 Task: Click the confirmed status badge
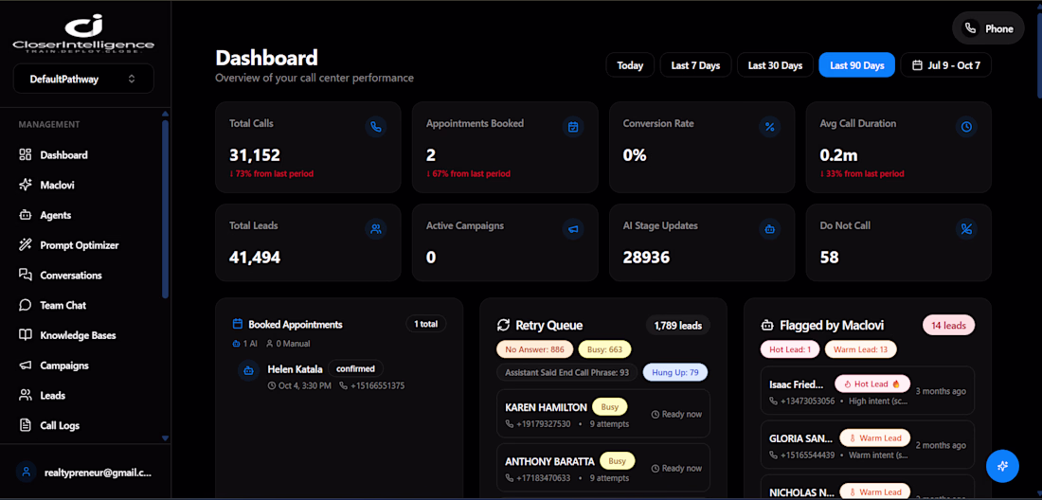pos(355,368)
